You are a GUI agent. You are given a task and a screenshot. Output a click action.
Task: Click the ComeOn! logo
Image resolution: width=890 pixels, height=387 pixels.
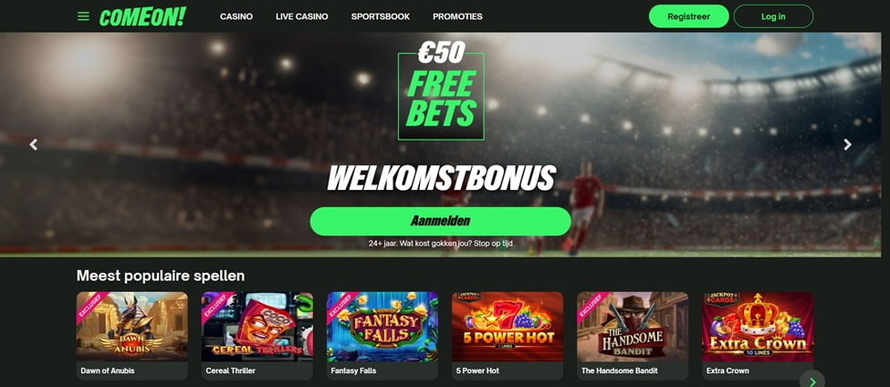(142, 16)
